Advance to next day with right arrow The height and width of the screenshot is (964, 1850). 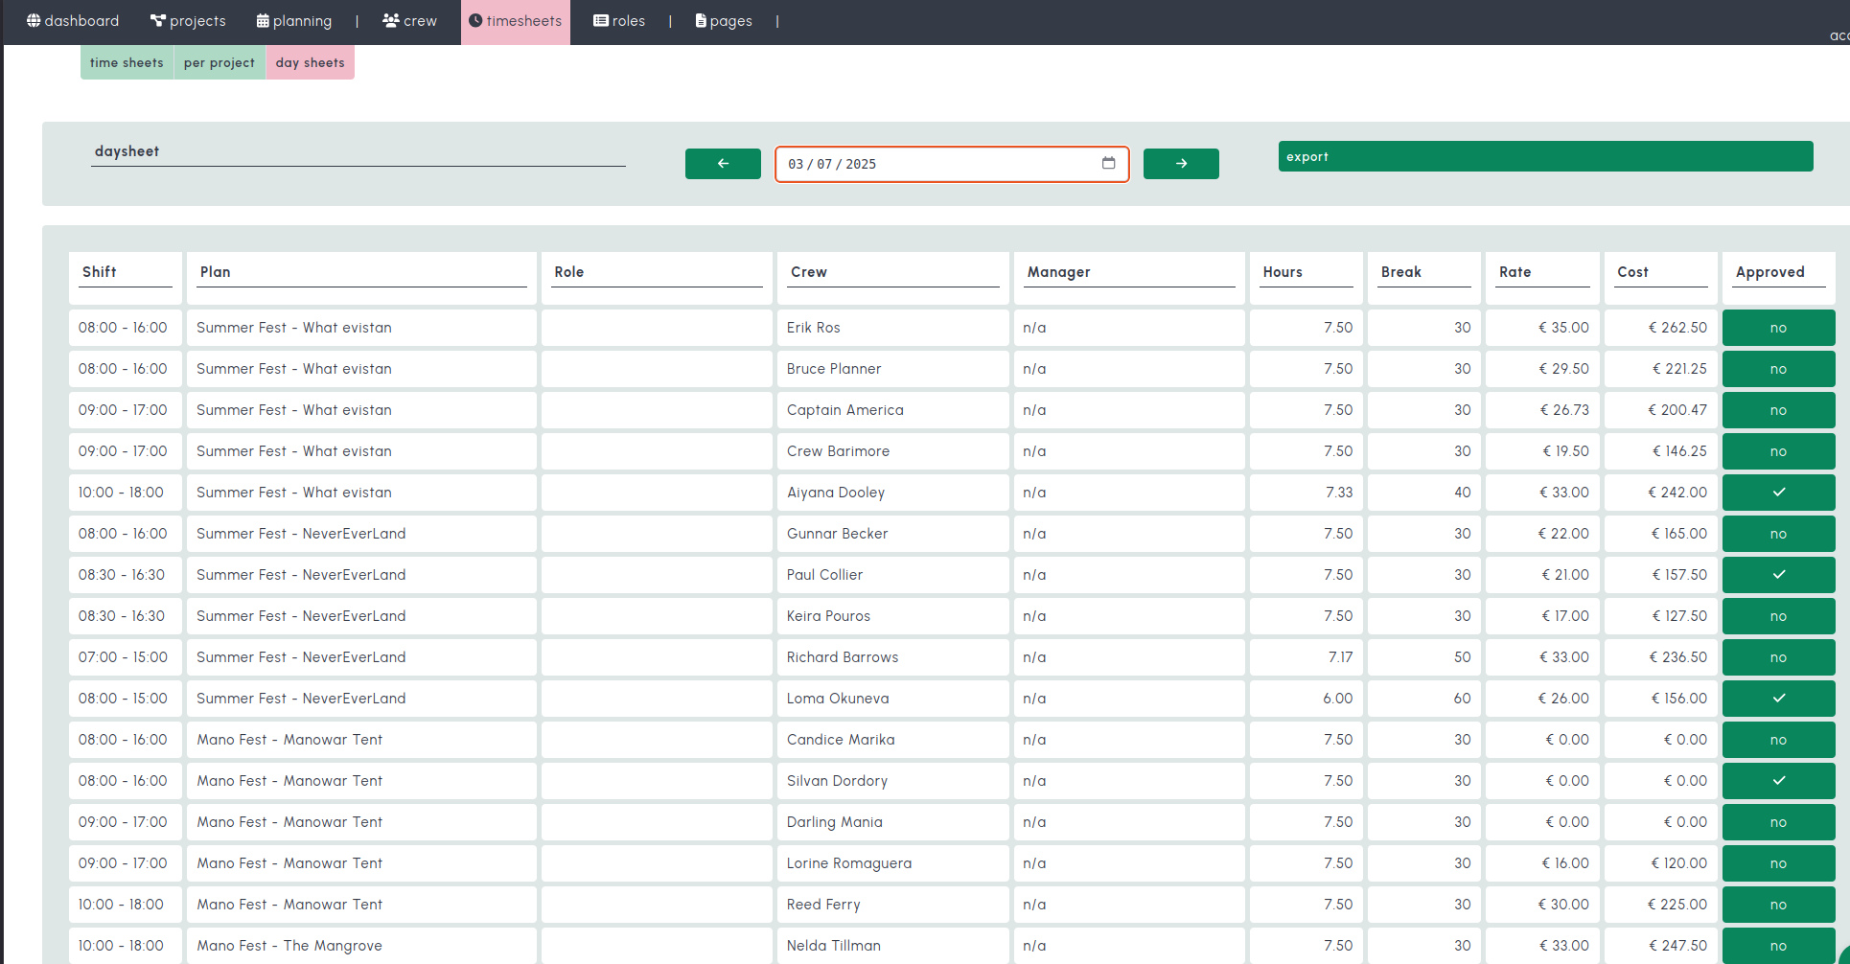tap(1180, 164)
